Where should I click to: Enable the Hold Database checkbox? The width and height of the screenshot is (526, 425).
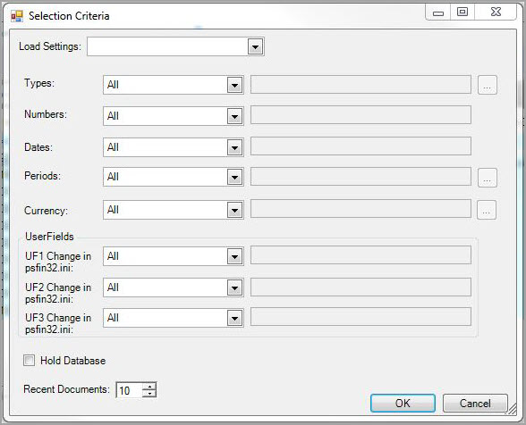(x=29, y=361)
